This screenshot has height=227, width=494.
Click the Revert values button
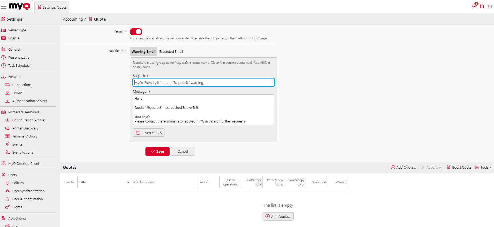pyautogui.click(x=149, y=133)
